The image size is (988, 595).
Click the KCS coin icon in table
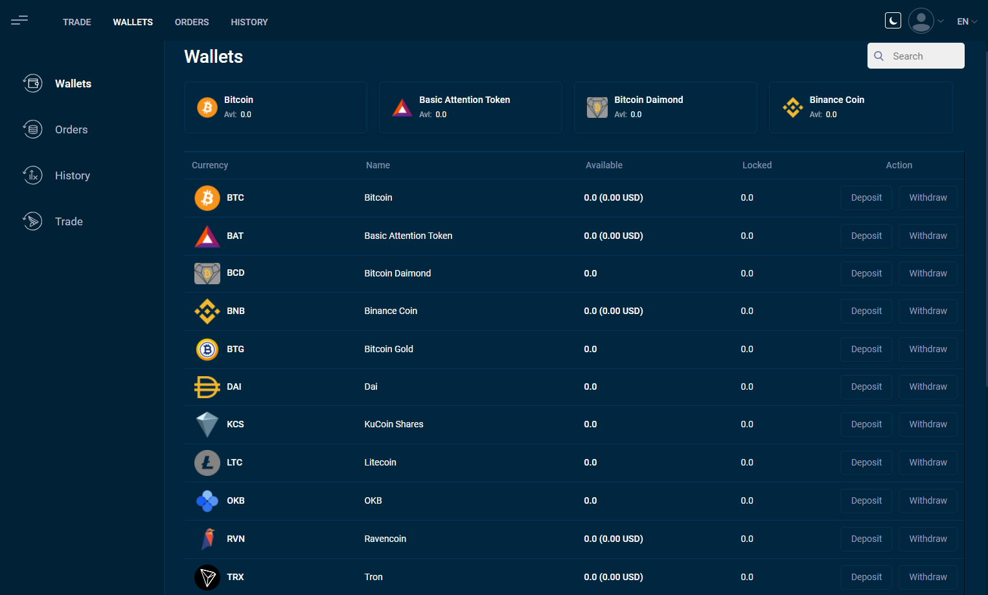coord(207,424)
